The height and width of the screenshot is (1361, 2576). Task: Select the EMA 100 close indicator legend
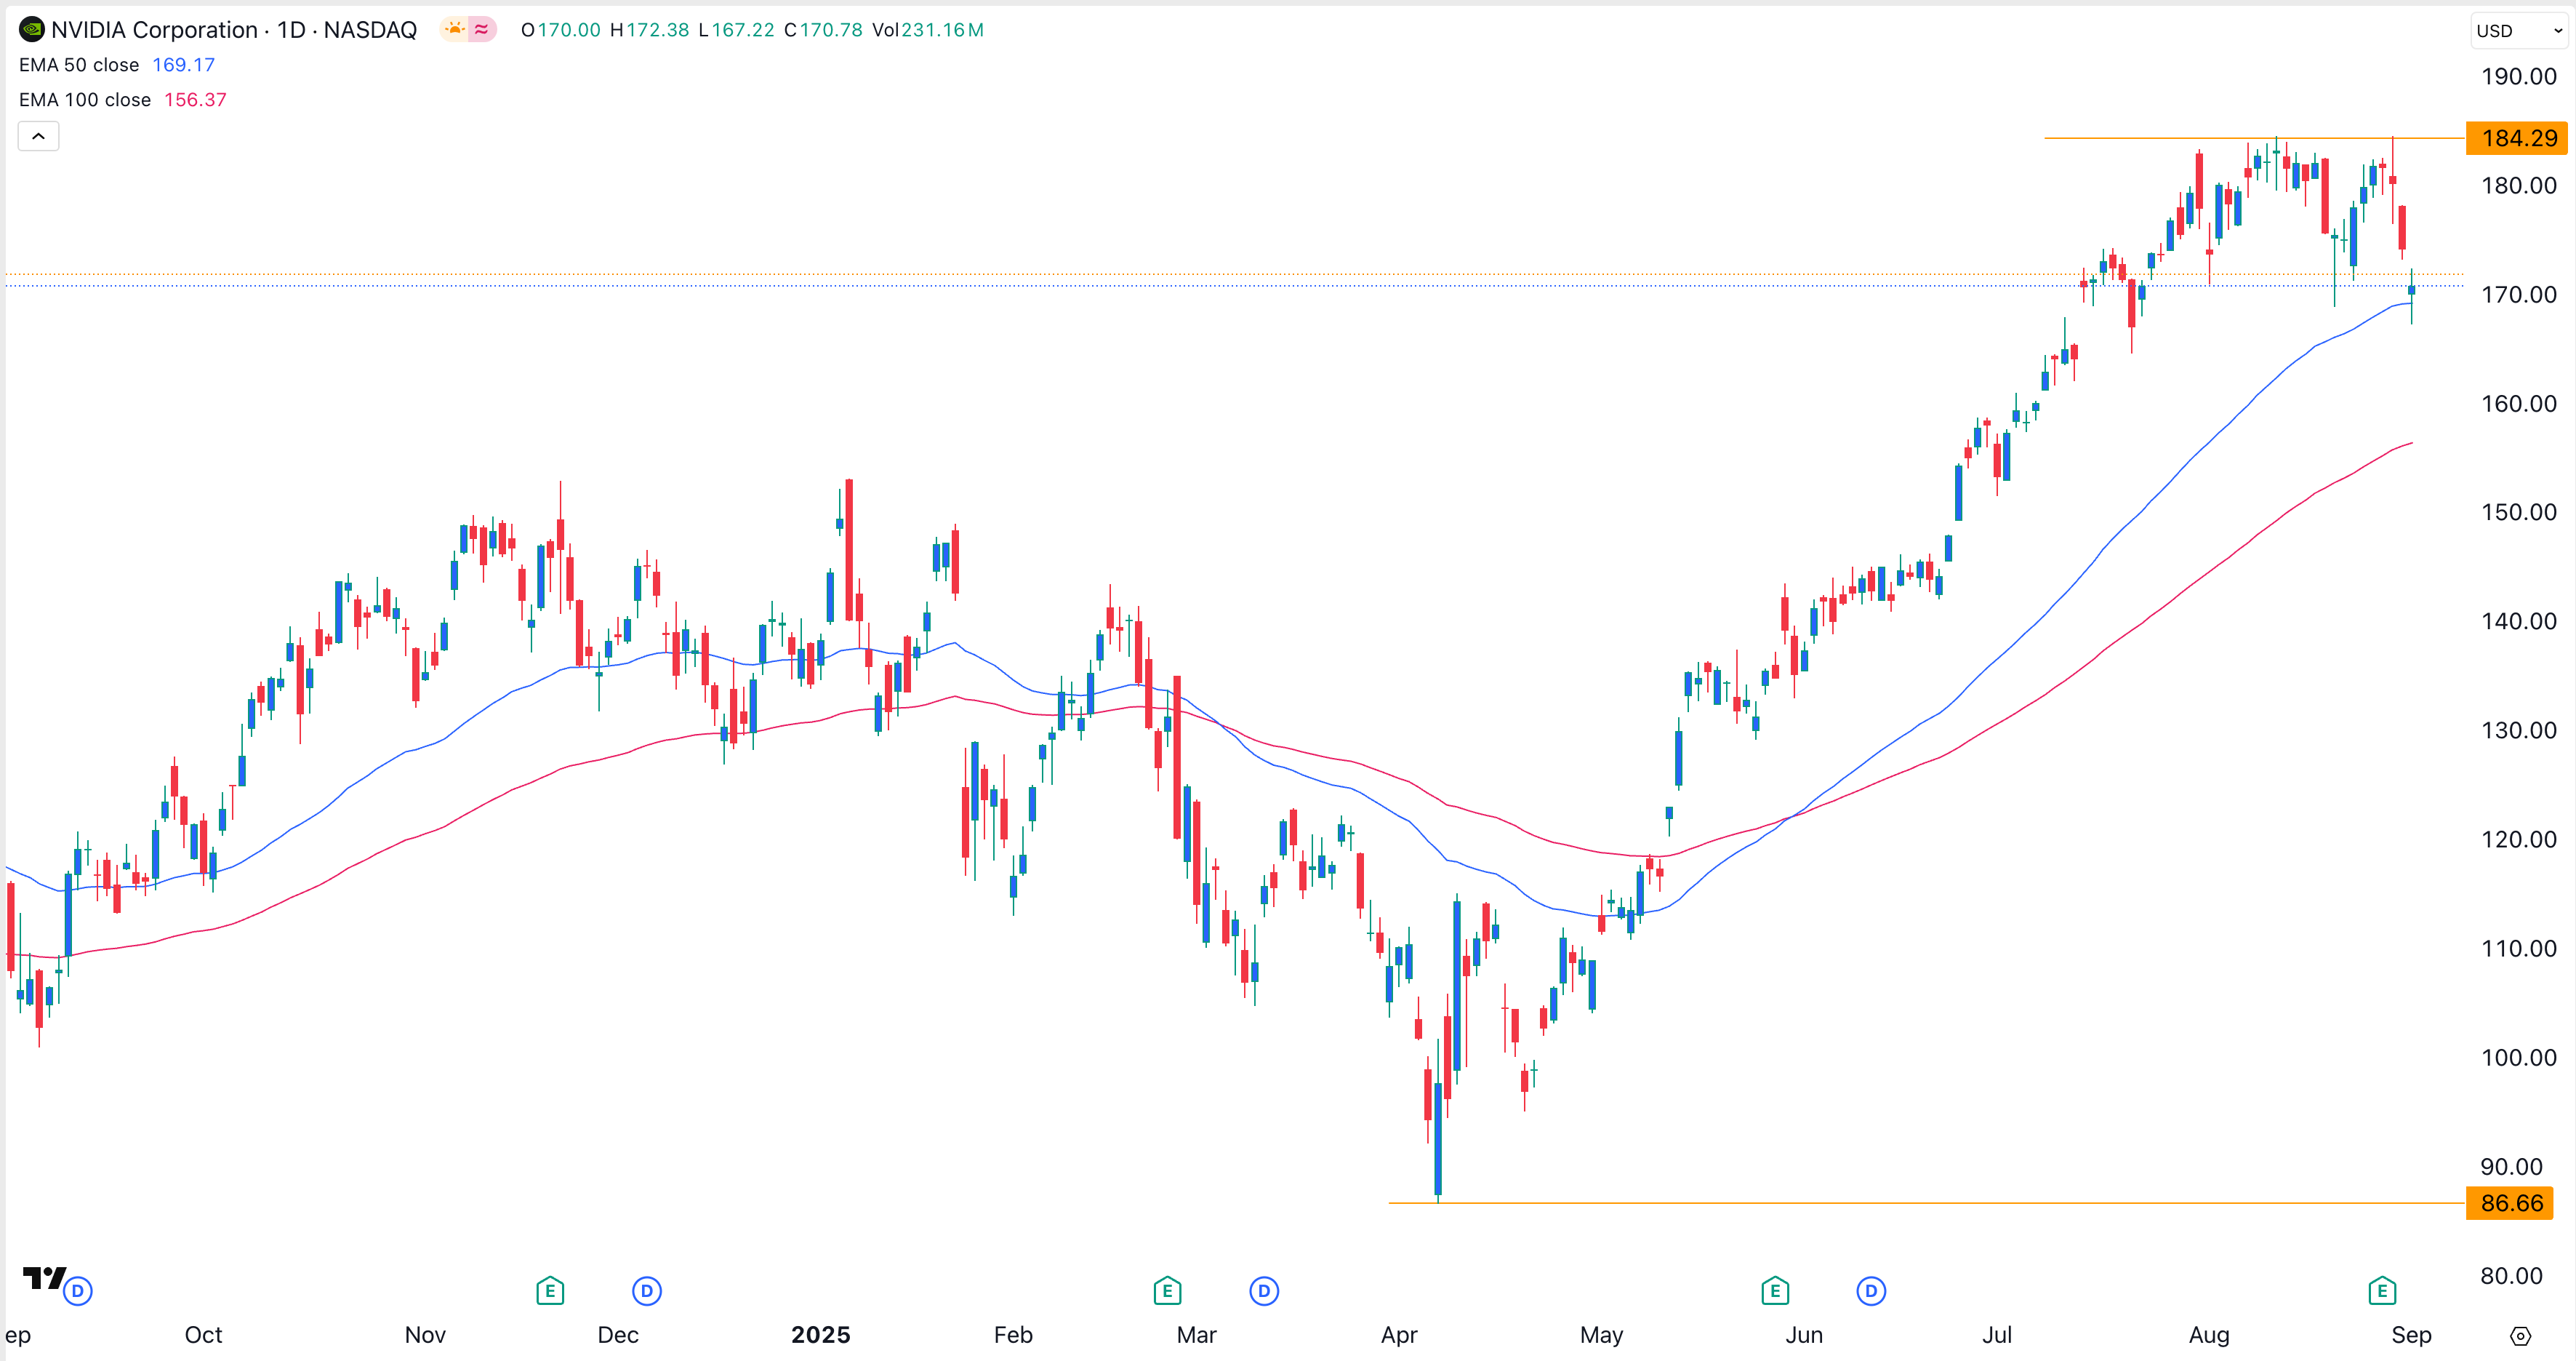click(85, 100)
